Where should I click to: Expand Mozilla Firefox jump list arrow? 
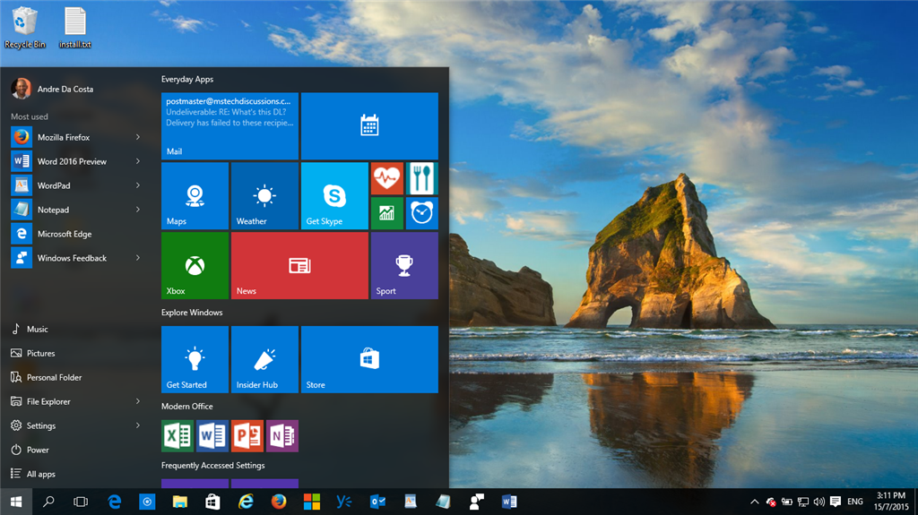pos(138,137)
